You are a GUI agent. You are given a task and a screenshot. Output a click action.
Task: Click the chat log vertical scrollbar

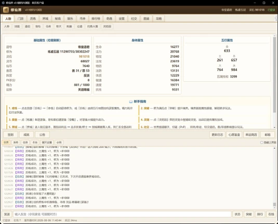[274, 178]
